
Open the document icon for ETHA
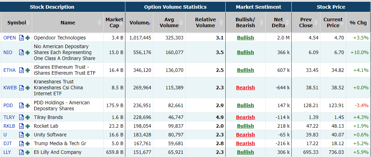coord(22,70)
